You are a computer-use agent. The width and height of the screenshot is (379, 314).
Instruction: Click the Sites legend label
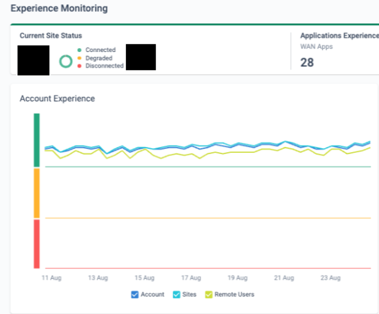[x=189, y=294]
